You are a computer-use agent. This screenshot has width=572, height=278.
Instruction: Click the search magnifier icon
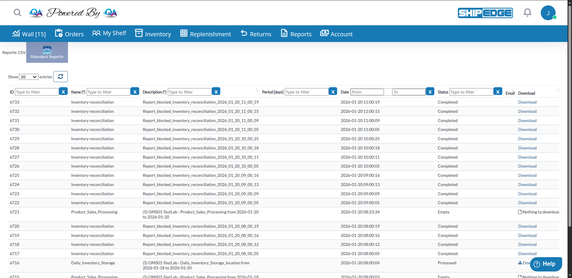click(x=17, y=13)
